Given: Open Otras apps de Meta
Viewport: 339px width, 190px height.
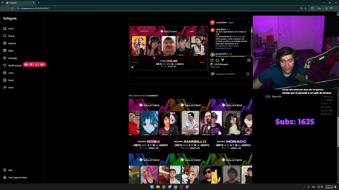Looking at the screenshot, I should pos(15,178).
